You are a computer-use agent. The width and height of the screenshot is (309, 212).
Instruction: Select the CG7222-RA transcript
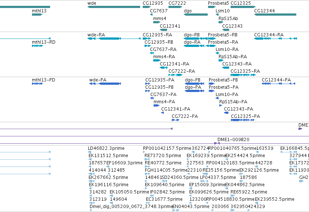point(175,75)
